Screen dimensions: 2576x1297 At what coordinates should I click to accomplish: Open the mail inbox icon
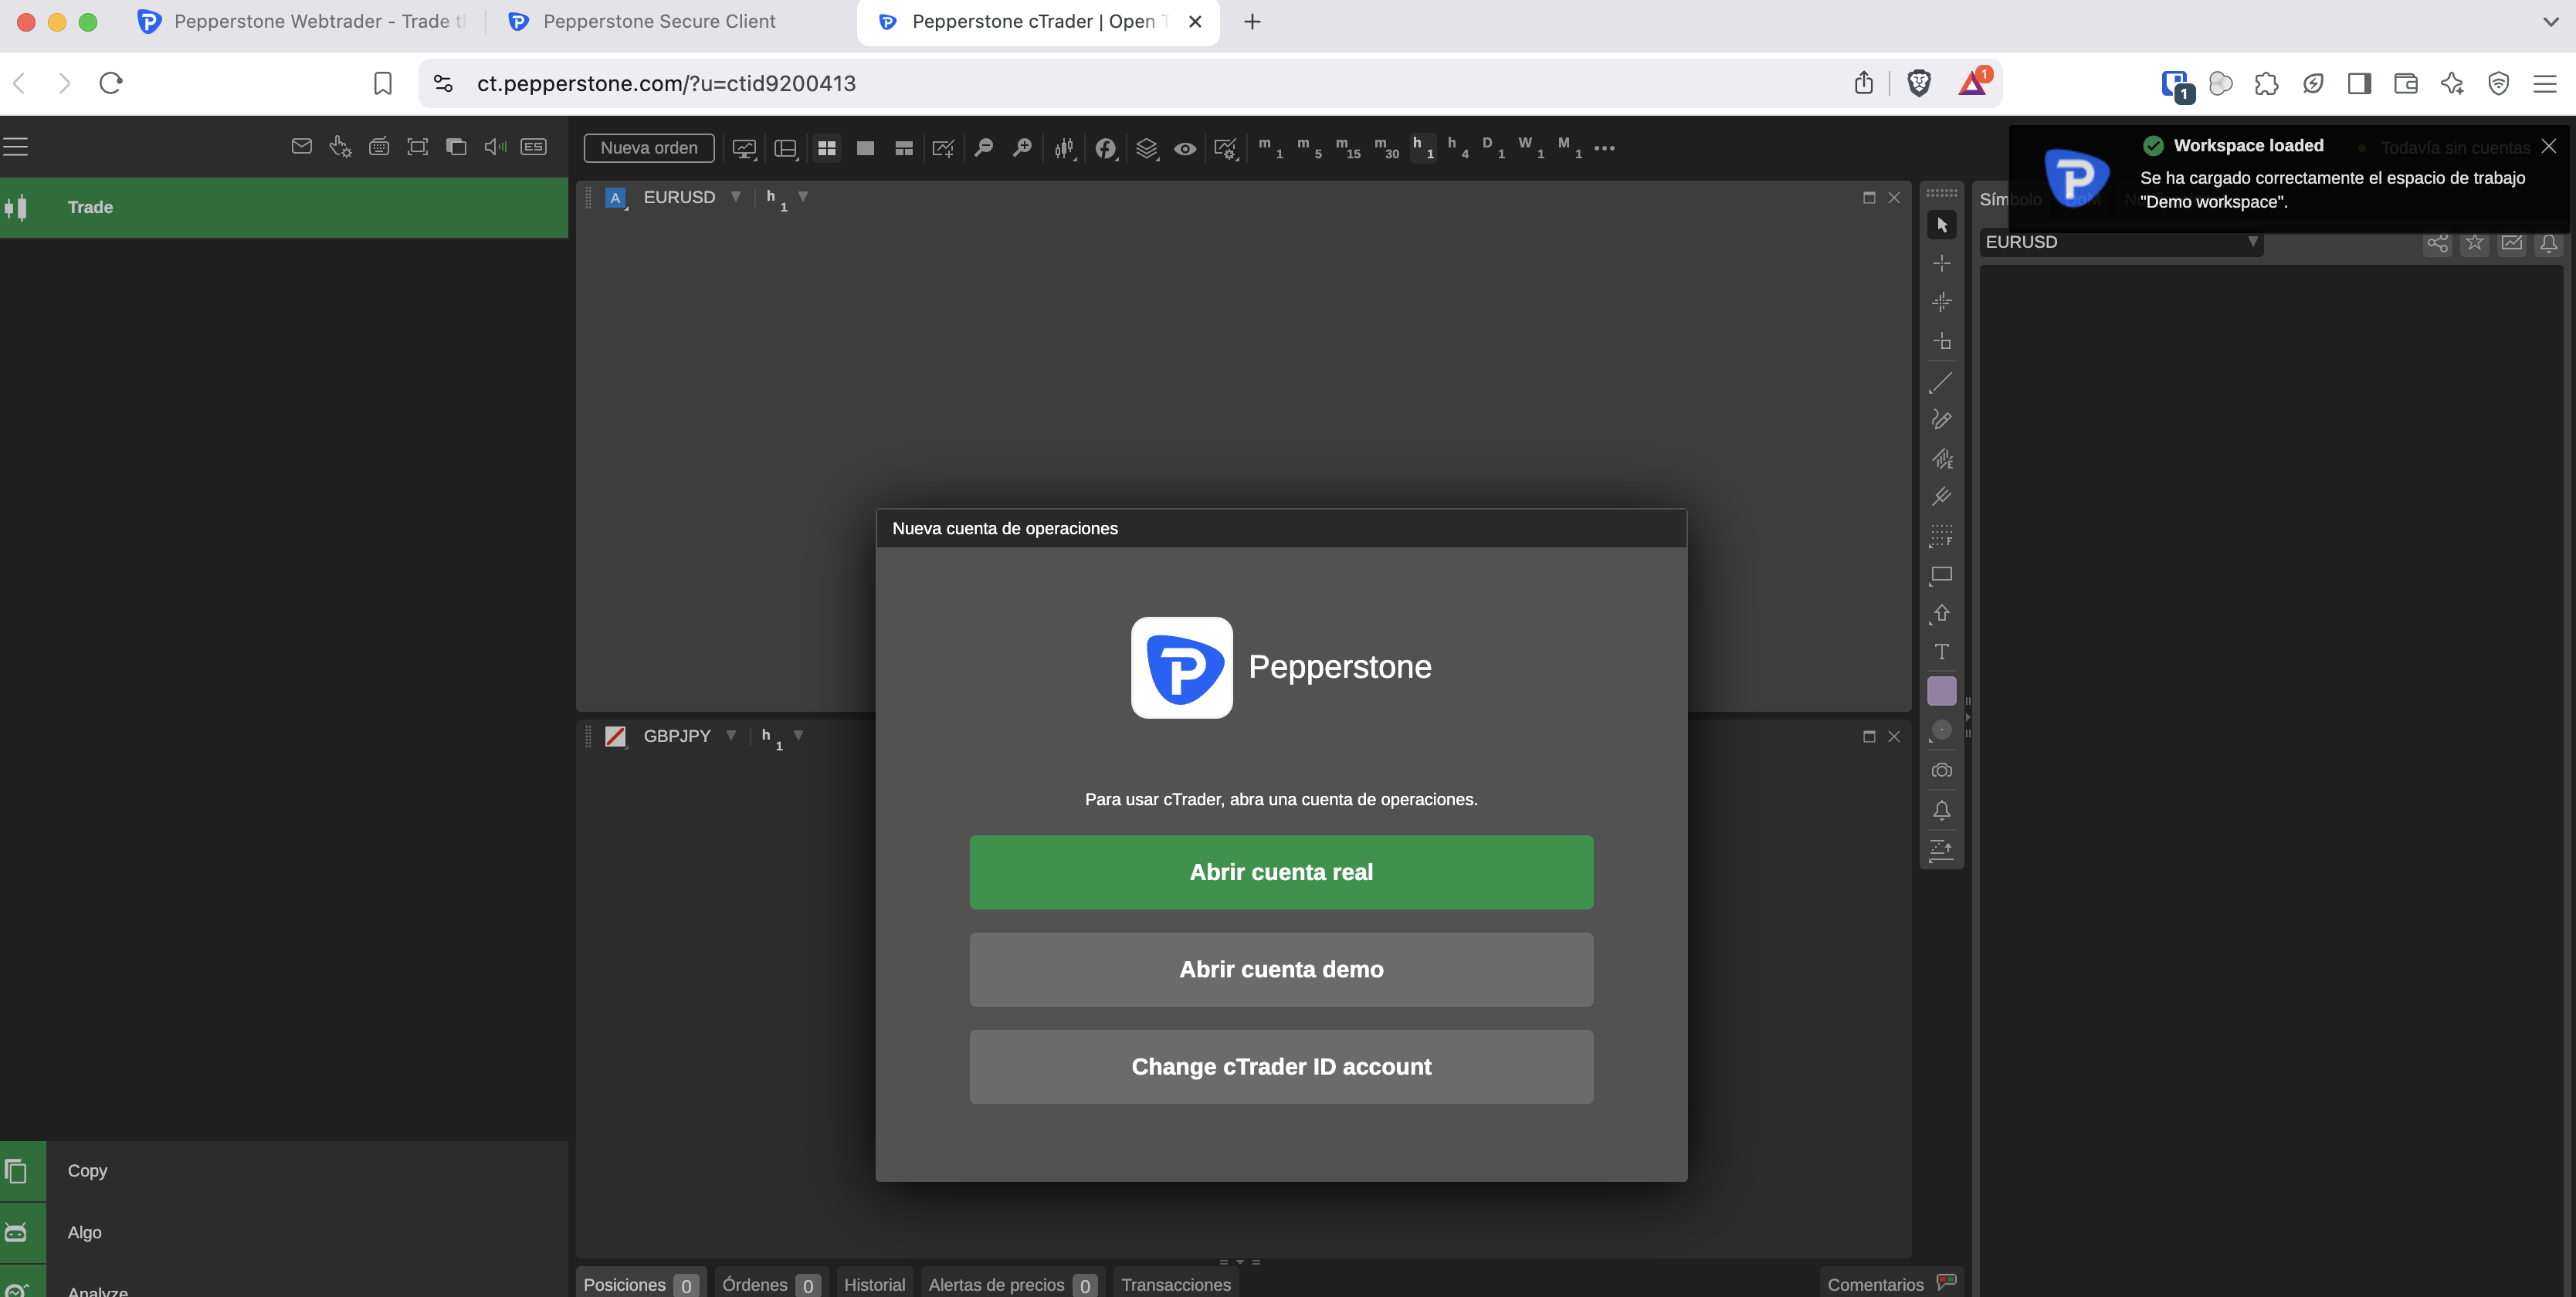(x=301, y=147)
